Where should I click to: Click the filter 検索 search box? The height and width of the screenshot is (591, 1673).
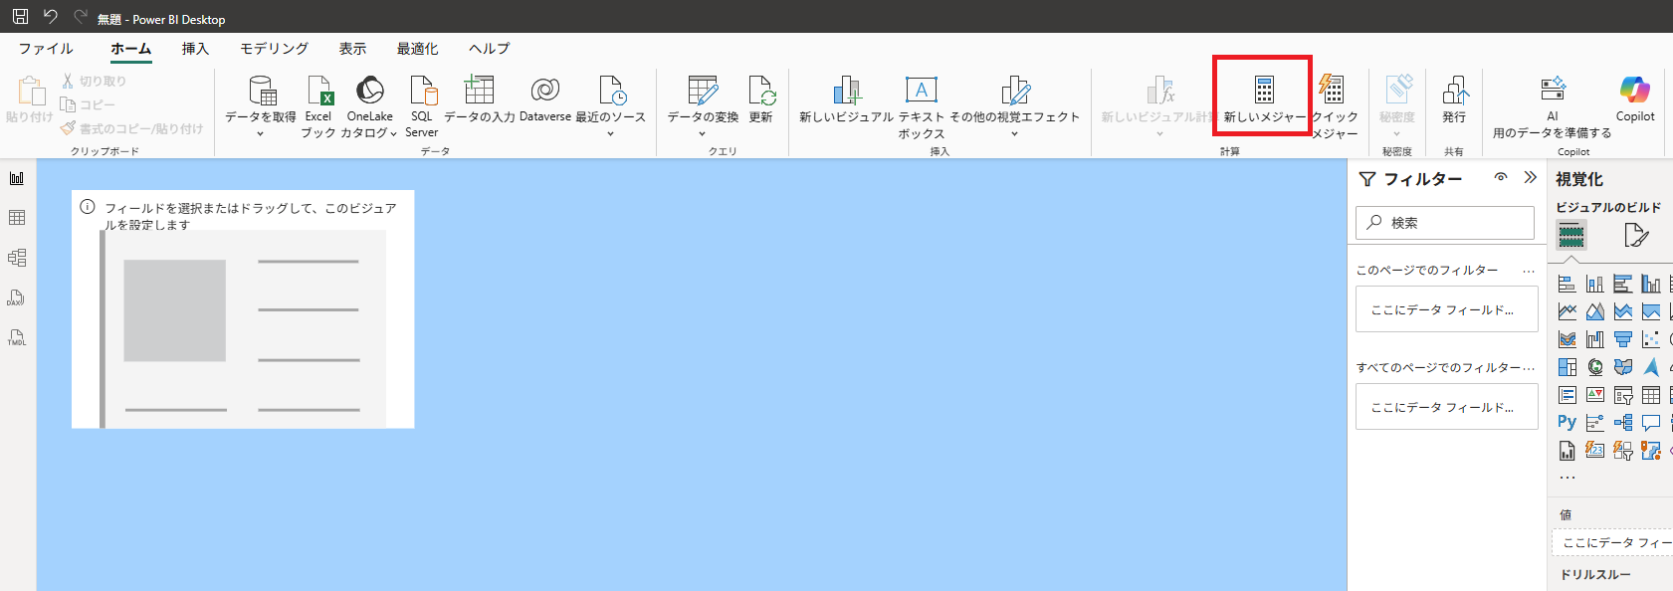click(1445, 223)
